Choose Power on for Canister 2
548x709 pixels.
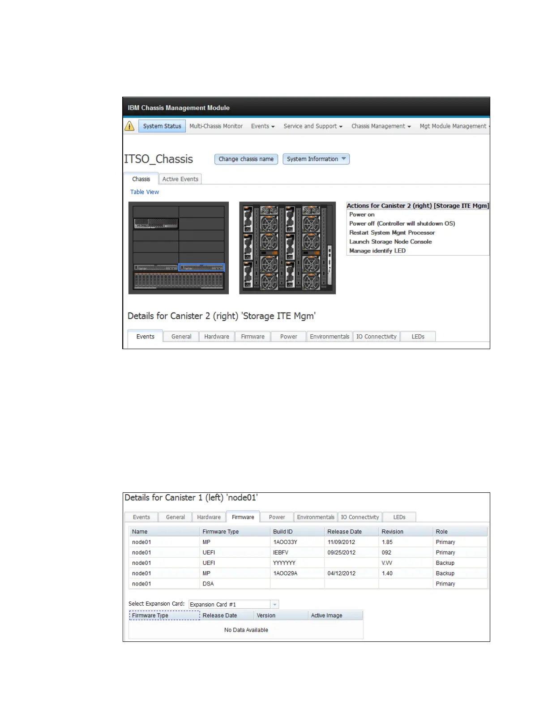pyautogui.click(x=362, y=215)
